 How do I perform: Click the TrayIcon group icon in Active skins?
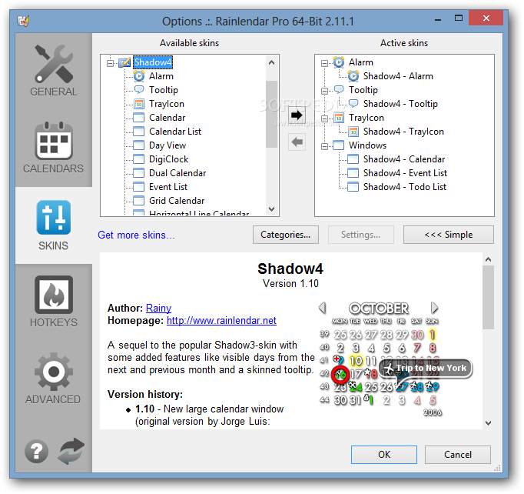click(x=339, y=118)
